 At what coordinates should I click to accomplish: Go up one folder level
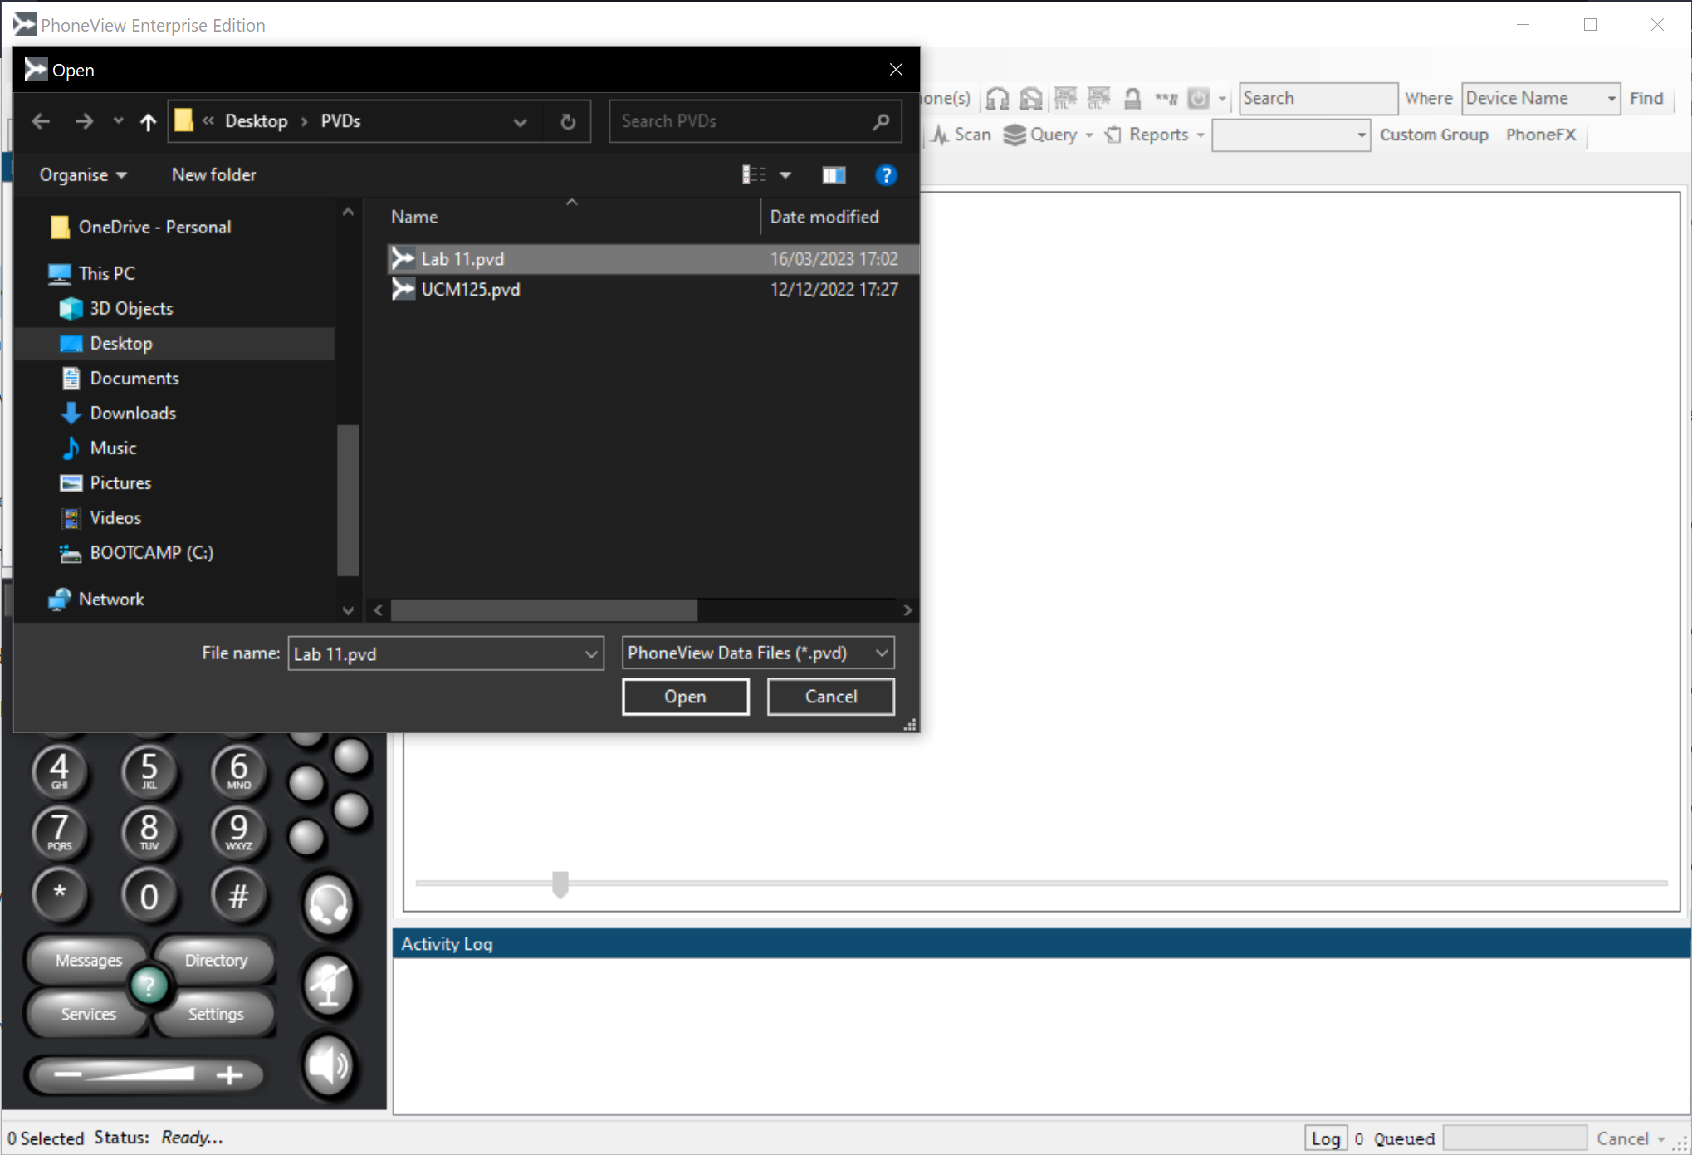[x=148, y=122]
